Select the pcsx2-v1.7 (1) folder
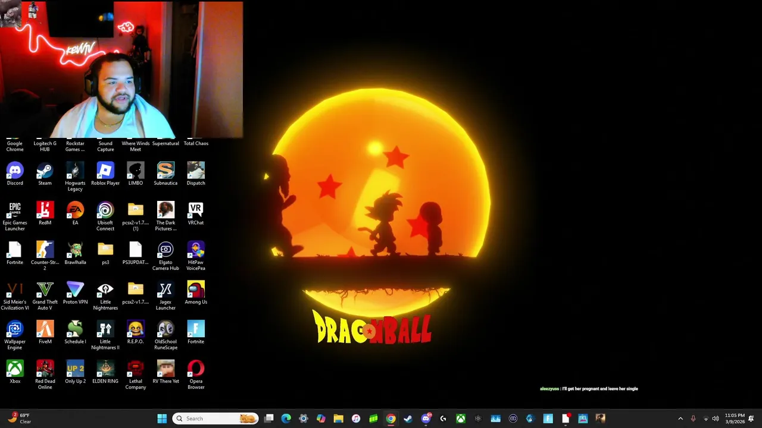The width and height of the screenshot is (762, 428). (135, 216)
